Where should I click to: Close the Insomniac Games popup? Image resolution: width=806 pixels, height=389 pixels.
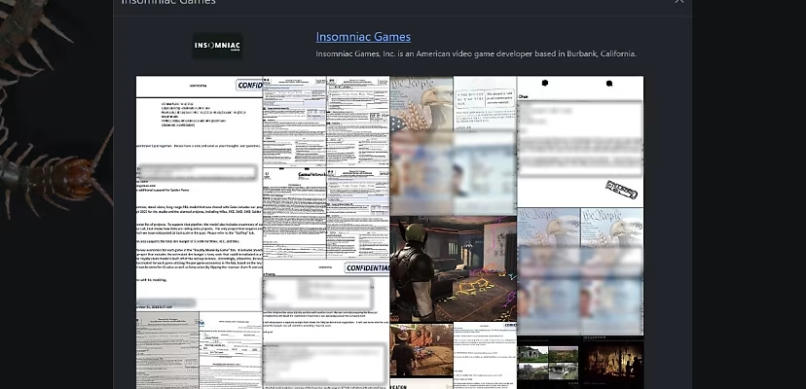pyautogui.click(x=679, y=2)
